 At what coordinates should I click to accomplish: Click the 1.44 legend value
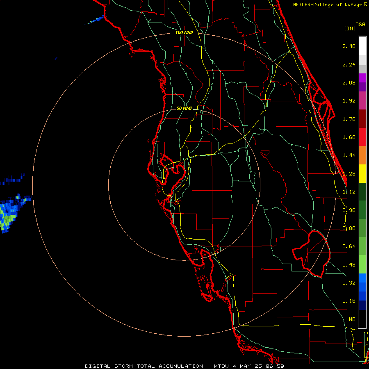[x=349, y=155]
